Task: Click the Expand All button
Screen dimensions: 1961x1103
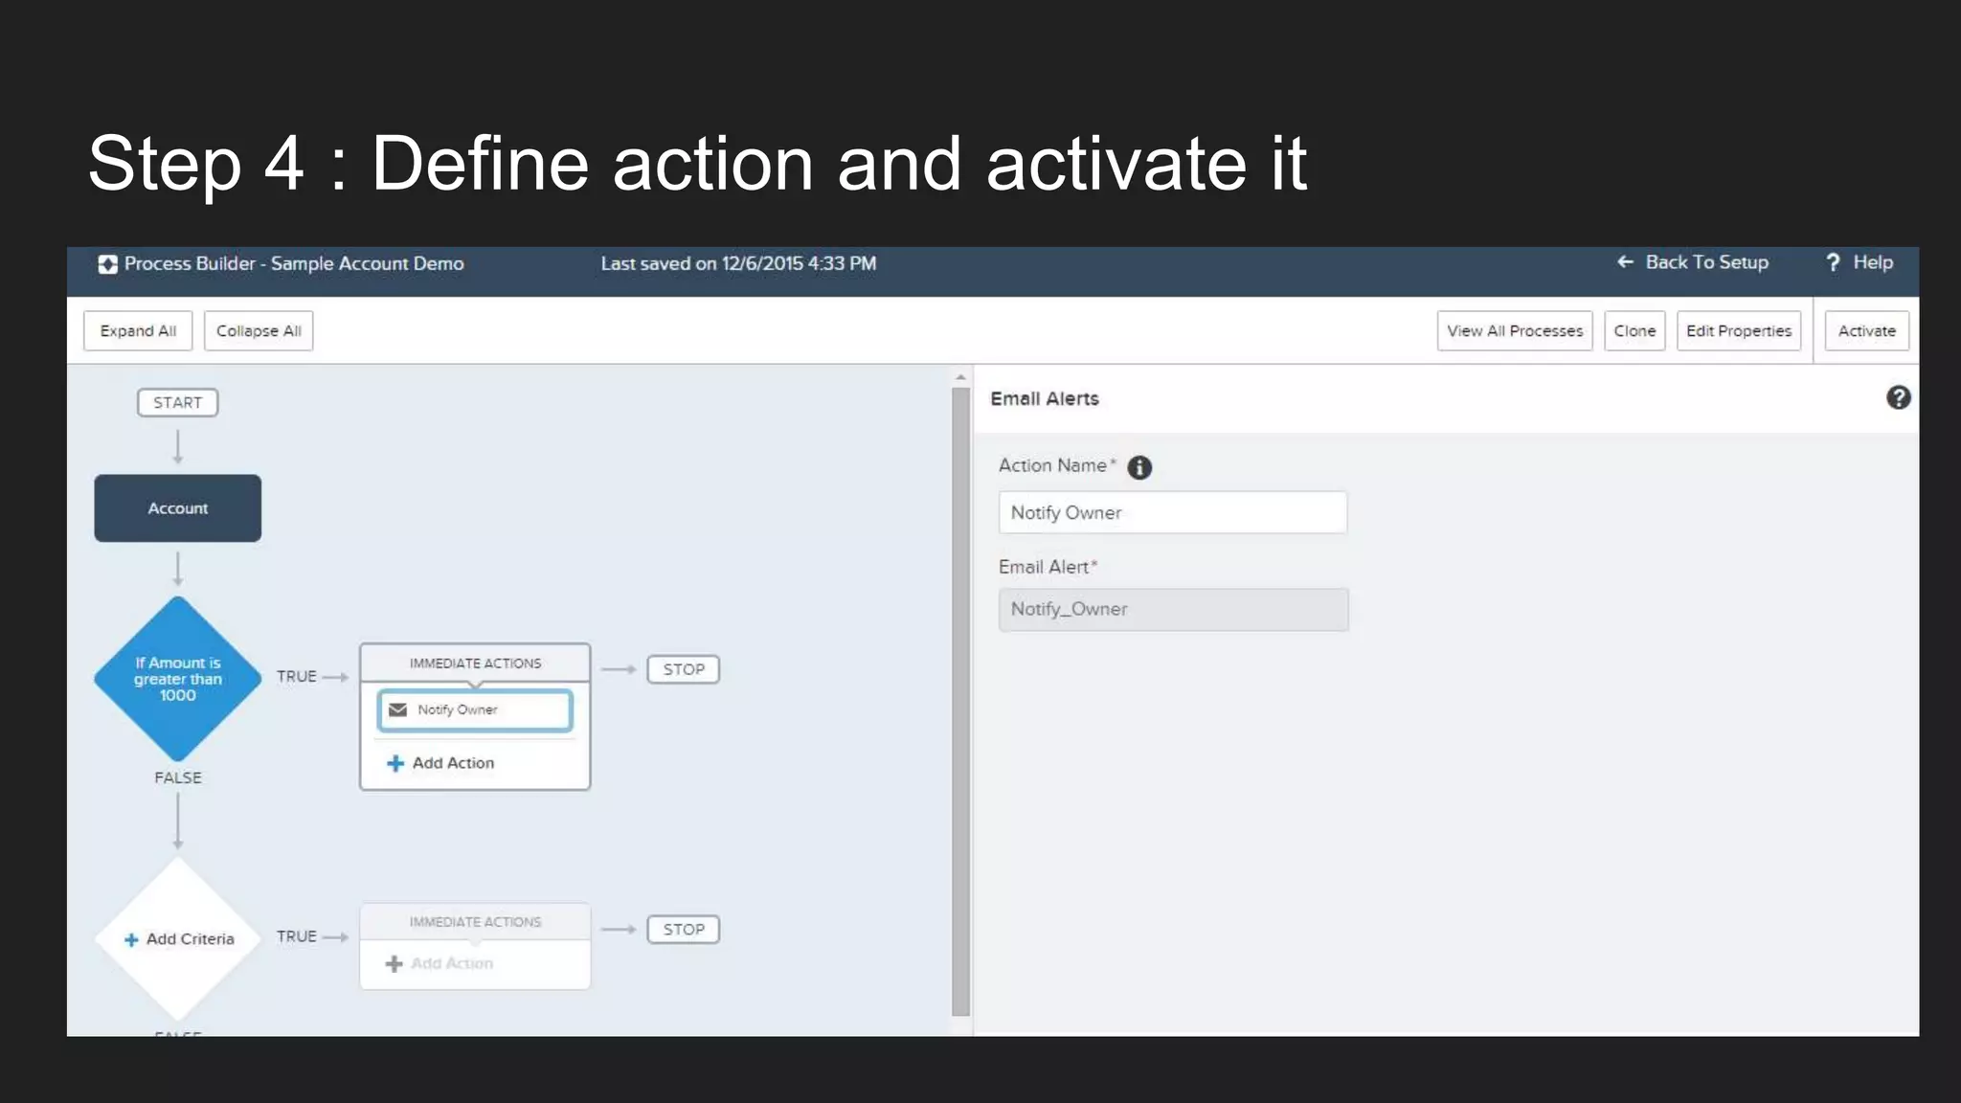Action: (138, 330)
